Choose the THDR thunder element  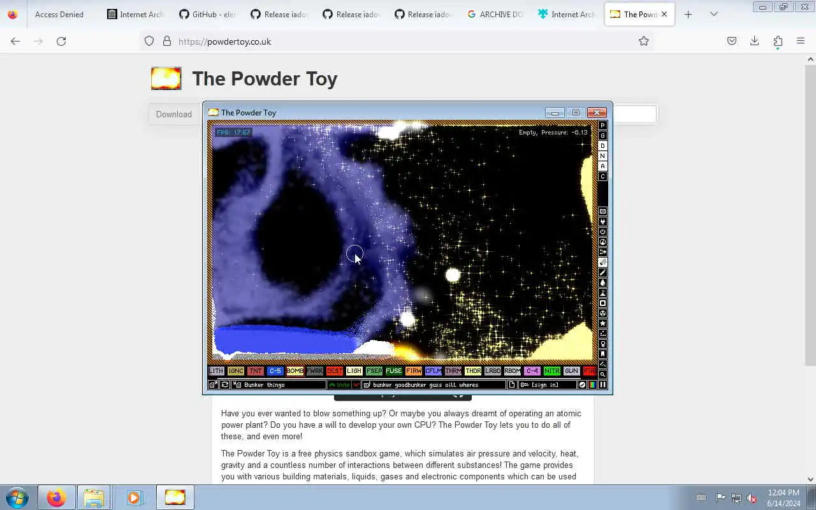(x=472, y=370)
